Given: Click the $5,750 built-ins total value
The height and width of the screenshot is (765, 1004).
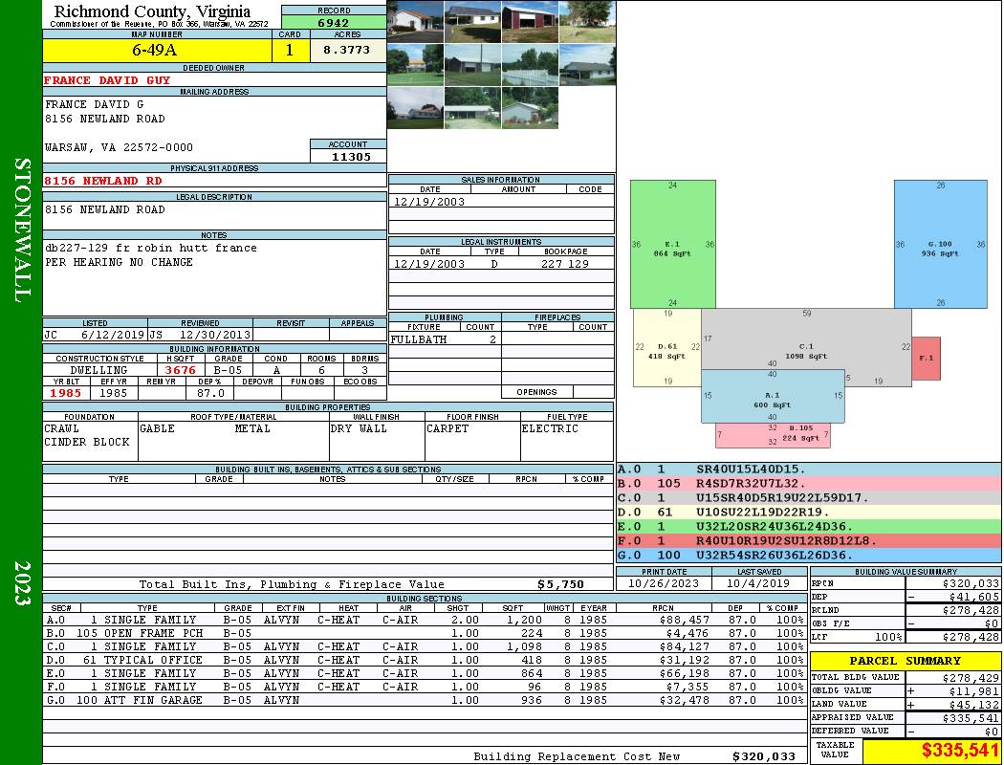Looking at the screenshot, I should (x=560, y=584).
